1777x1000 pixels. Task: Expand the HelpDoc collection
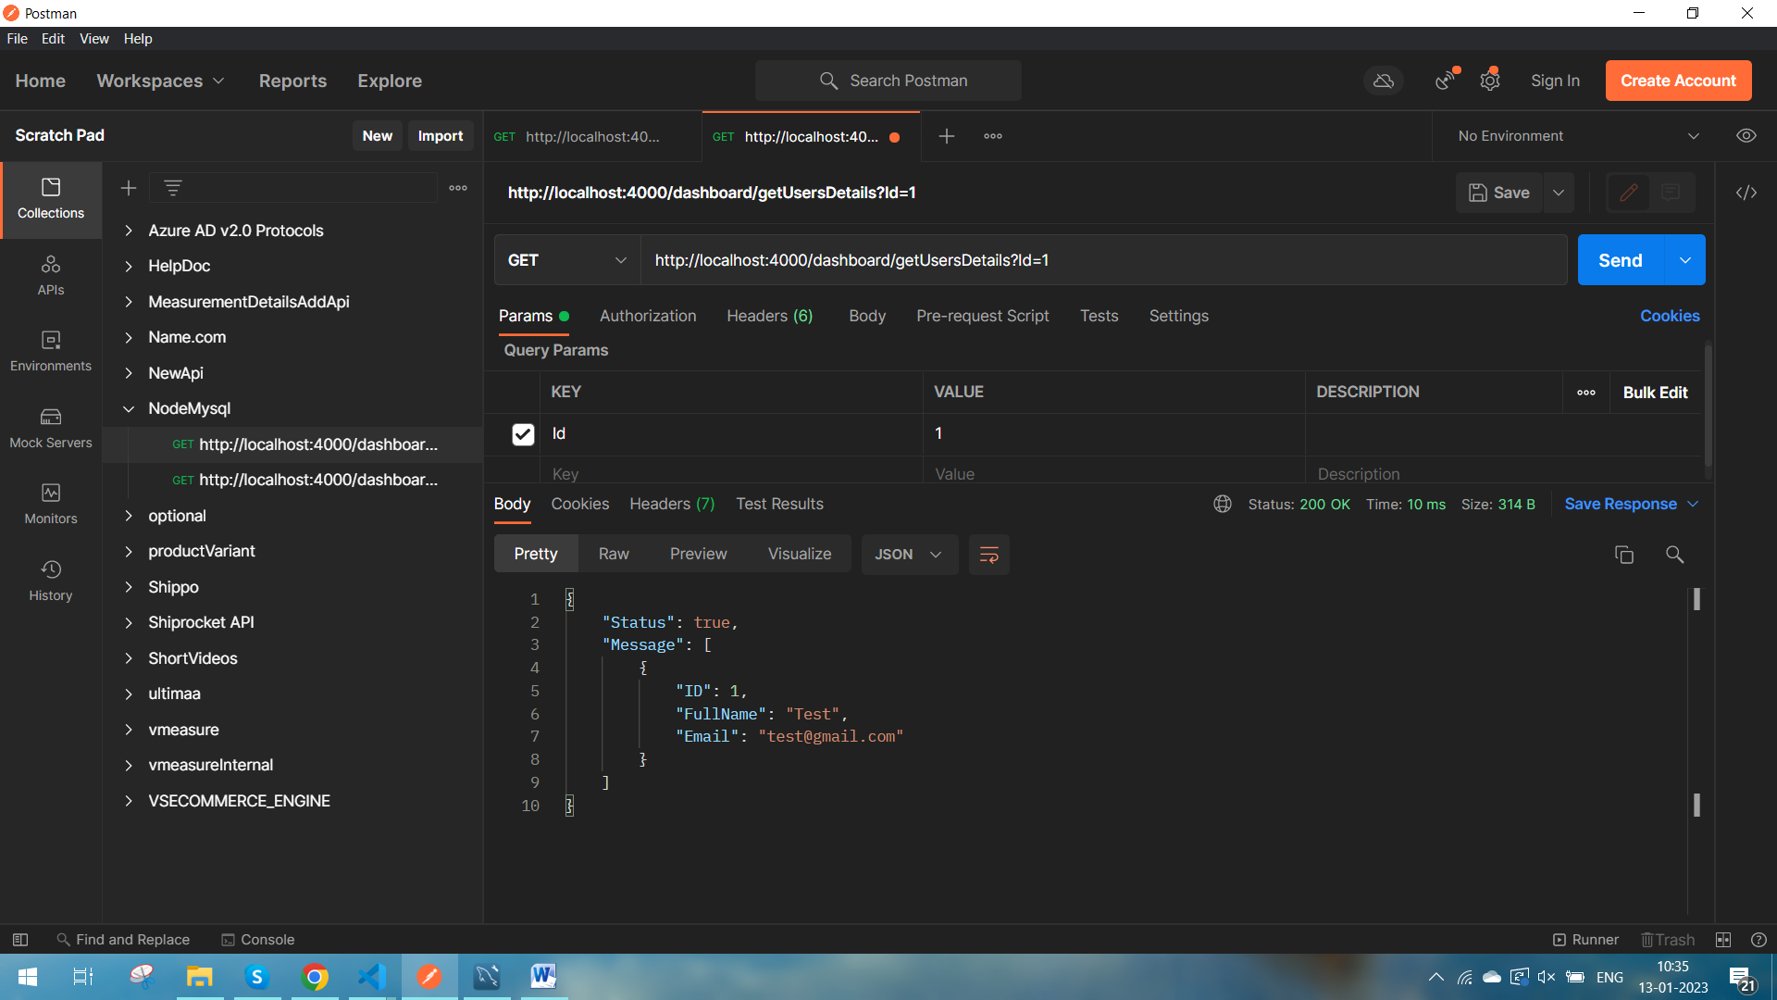pyautogui.click(x=129, y=267)
